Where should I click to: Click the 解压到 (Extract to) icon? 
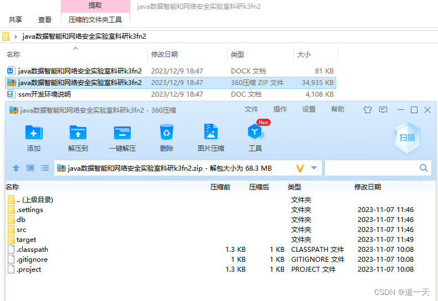[x=78, y=133]
